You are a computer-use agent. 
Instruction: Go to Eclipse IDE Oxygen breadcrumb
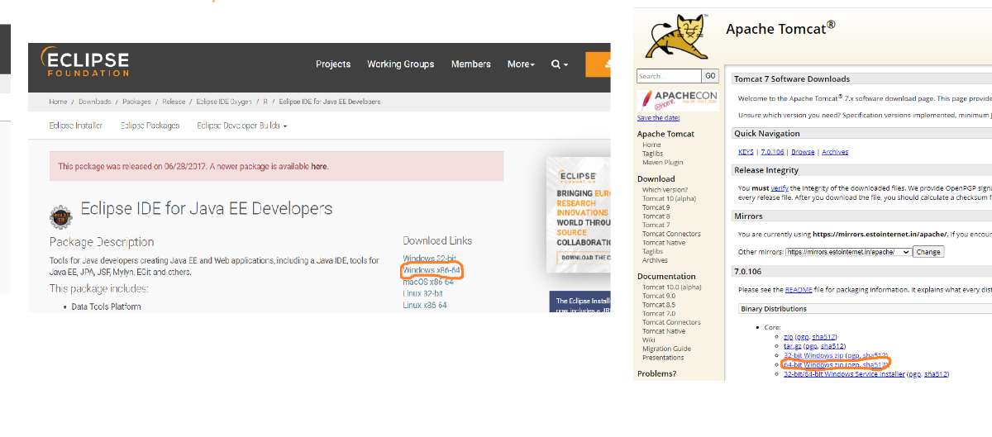point(224,102)
